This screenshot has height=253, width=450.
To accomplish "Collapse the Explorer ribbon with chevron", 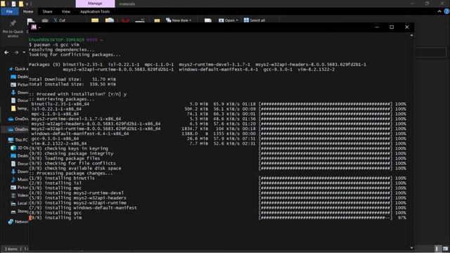I will tap(439, 11).
